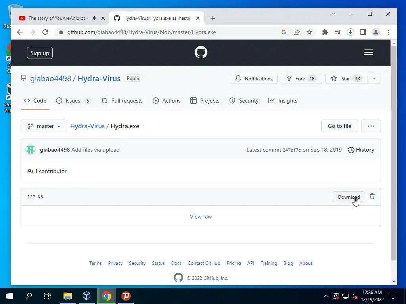This screenshot has width=406, height=304.
Task: Open Windows taskbar search
Action: (x=29, y=296)
